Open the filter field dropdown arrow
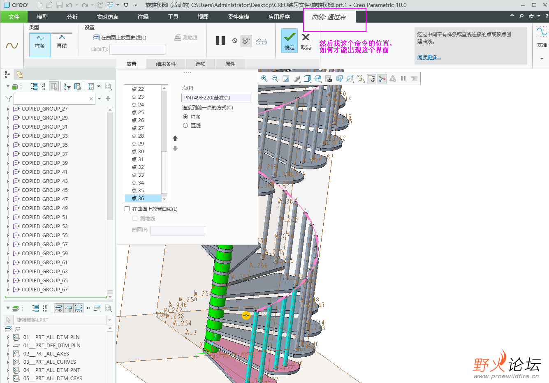Viewport: 549px width, 383px height. point(100,99)
